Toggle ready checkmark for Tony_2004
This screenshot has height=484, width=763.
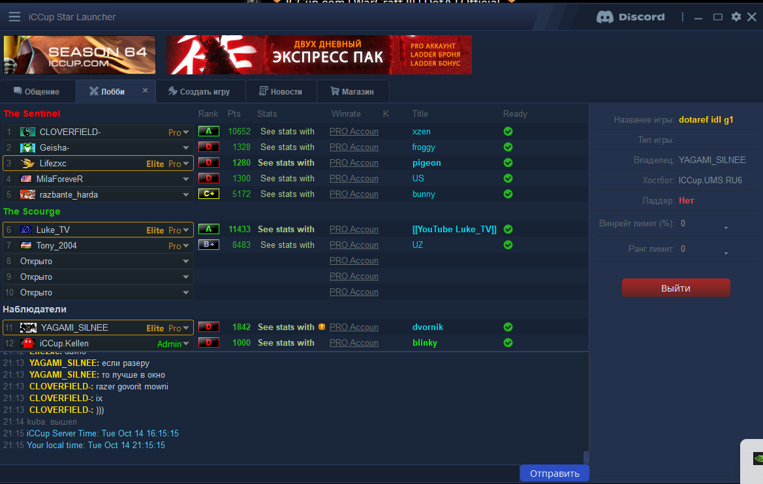[508, 245]
